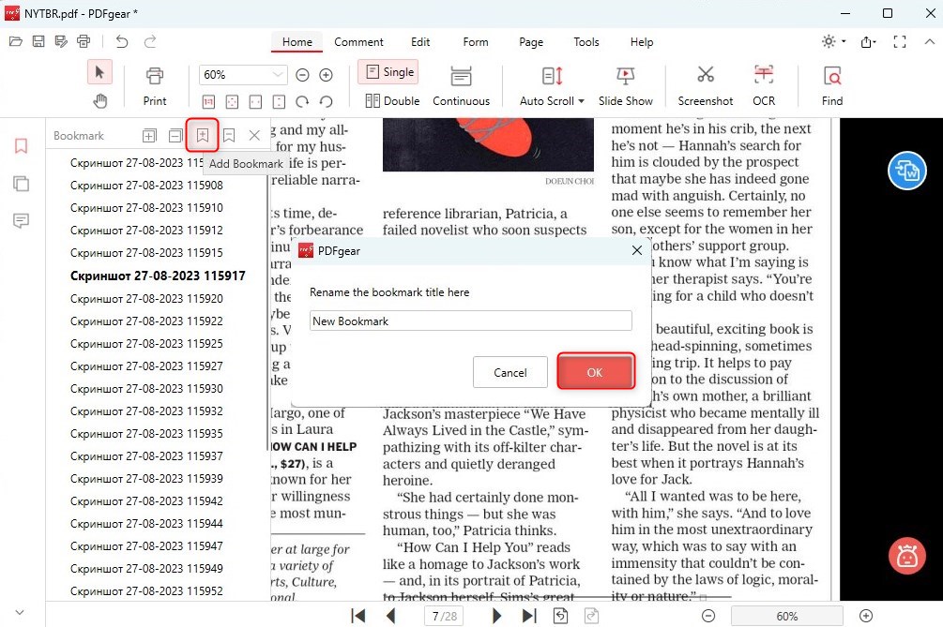Toggle Continuous scrolling view
This screenshot has width=943, height=627.
(461, 85)
